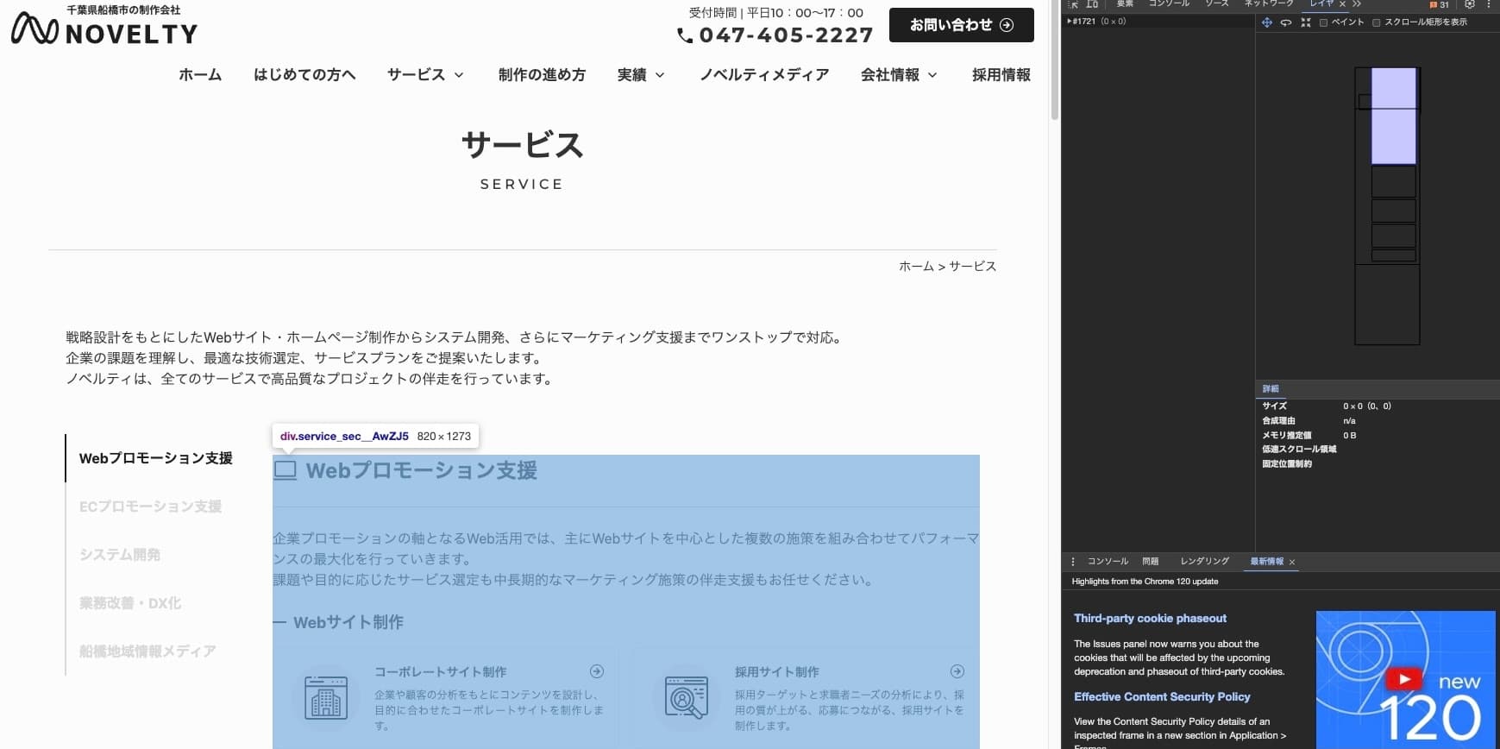Open DevTools settings gear
Viewport: 1500px width, 749px height.
(1470, 4)
